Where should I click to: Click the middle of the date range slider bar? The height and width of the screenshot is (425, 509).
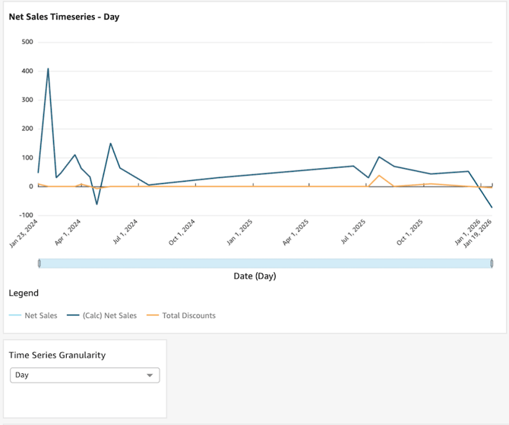265,263
